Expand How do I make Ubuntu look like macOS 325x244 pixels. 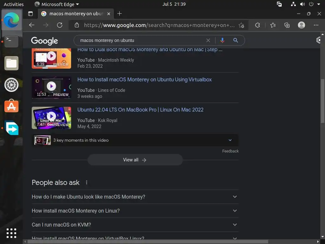[135, 197]
